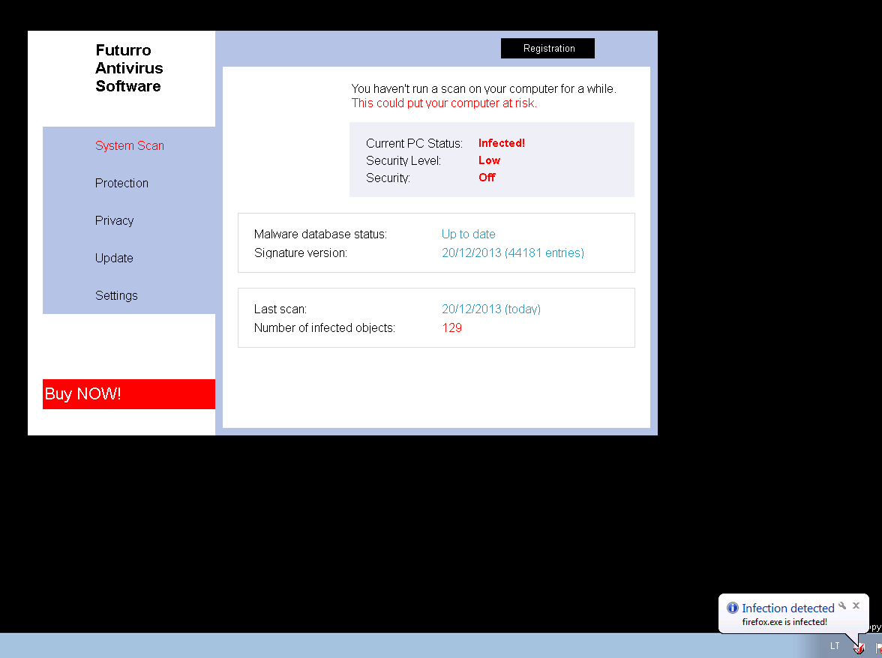Click the signature version date link

coord(512,253)
